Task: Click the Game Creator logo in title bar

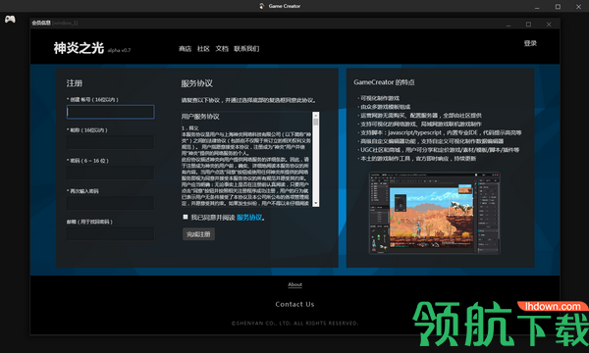Action: pyautogui.click(x=262, y=6)
